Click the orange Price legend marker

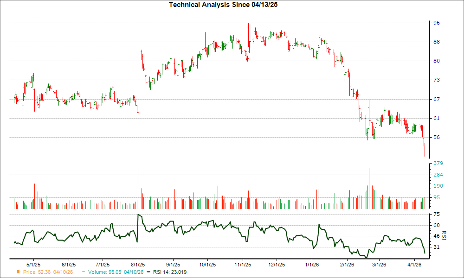click(x=18, y=272)
